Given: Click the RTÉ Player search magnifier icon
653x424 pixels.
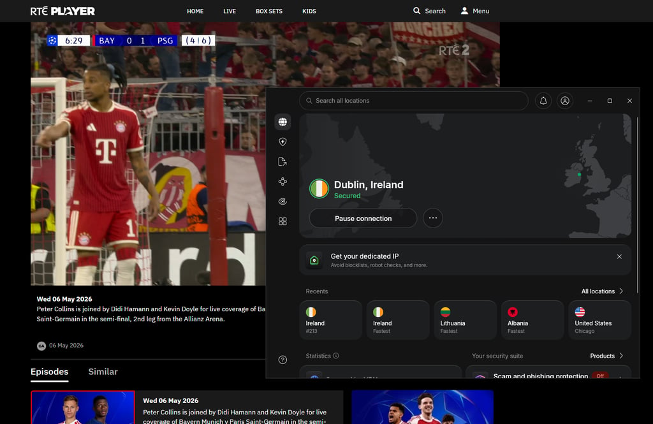Looking at the screenshot, I should [x=416, y=11].
